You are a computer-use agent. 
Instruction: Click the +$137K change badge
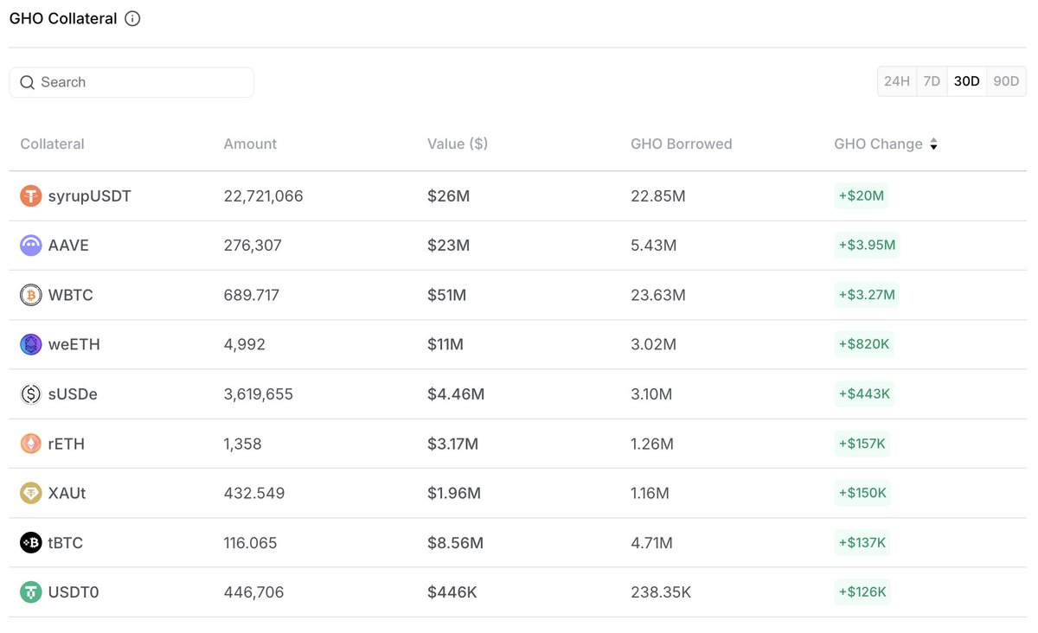tap(862, 543)
